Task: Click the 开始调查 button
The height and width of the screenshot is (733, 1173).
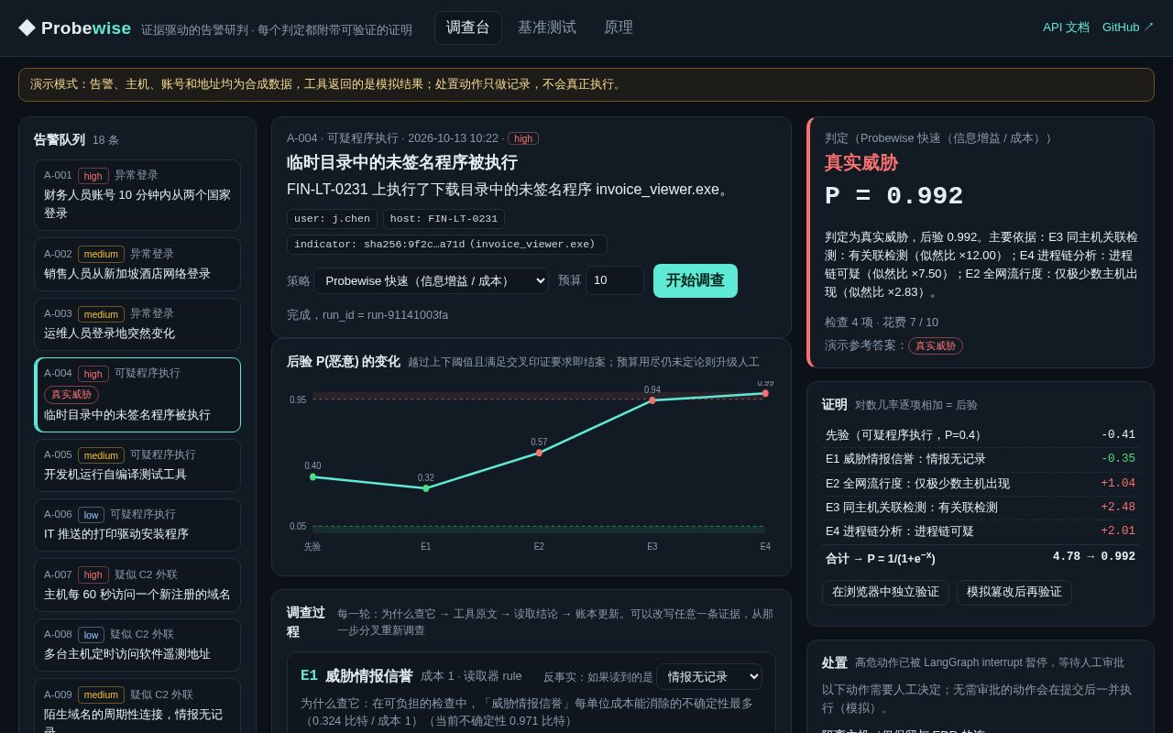Action: (x=696, y=280)
